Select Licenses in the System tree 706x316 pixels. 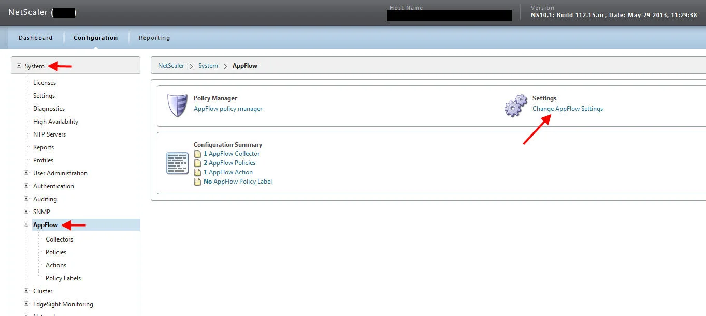click(45, 83)
